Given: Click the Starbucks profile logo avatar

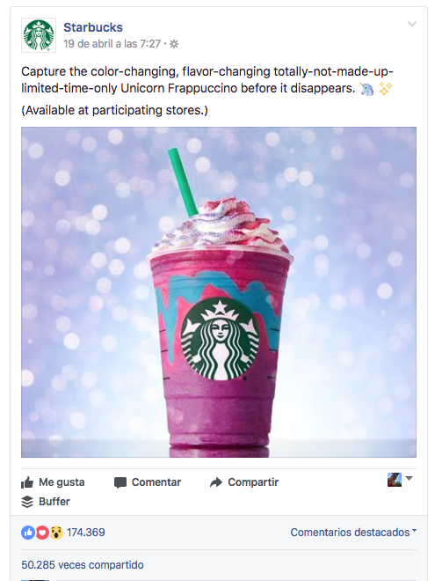Looking at the screenshot, I should (x=39, y=35).
